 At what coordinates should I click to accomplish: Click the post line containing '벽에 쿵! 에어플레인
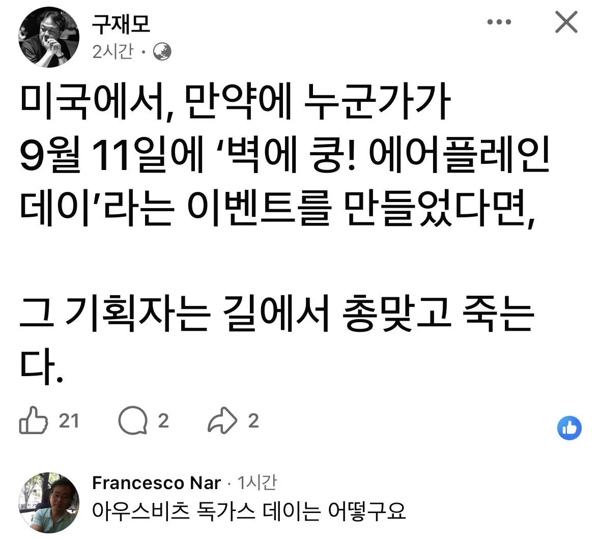tap(285, 155)
